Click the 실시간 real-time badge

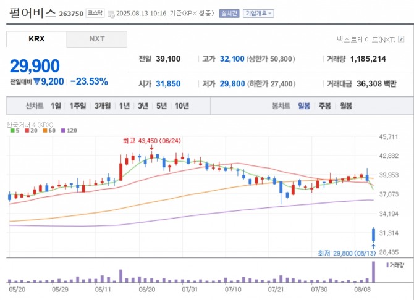[228, 12]
